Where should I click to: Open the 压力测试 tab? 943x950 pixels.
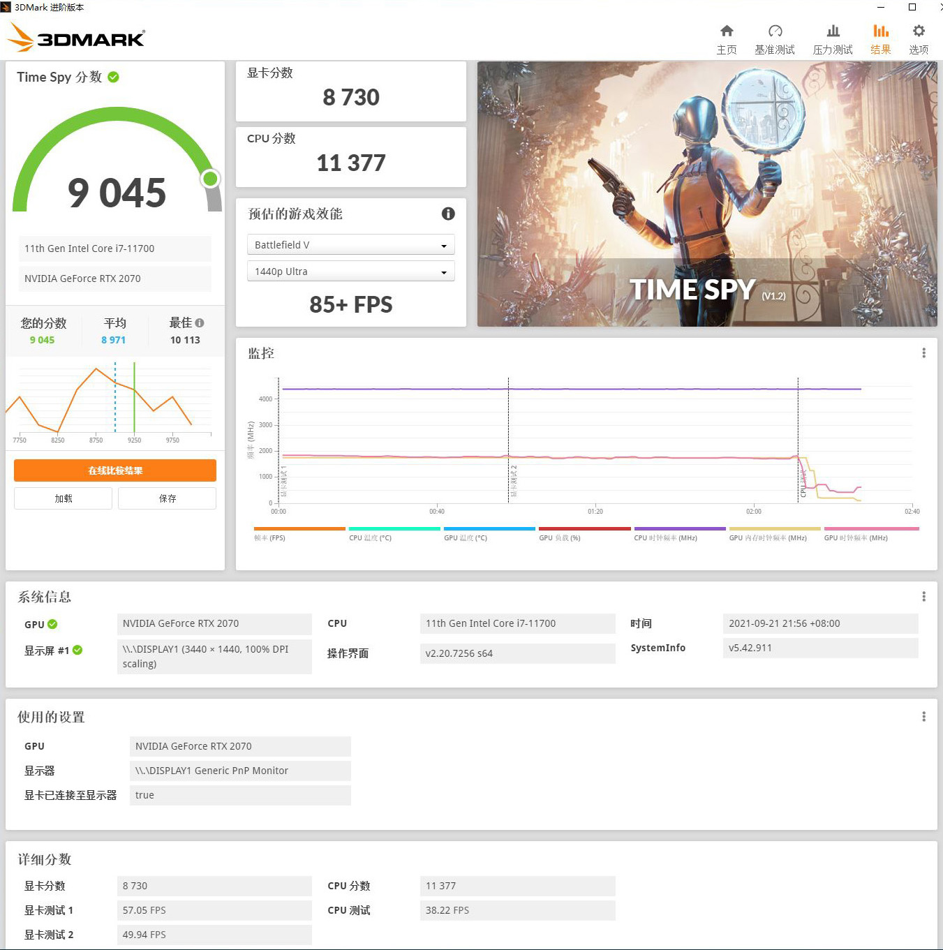click(x=833, y=39)
